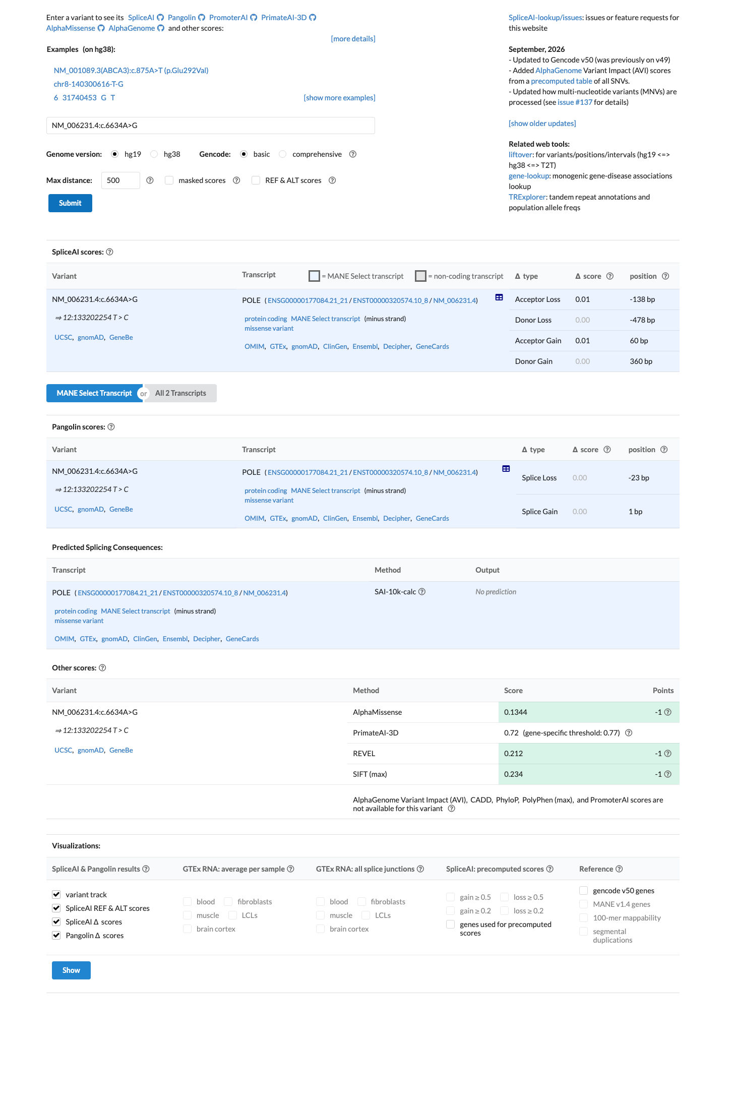
Task: Uncheck the variant track checkbox
Action: [56, 895]
